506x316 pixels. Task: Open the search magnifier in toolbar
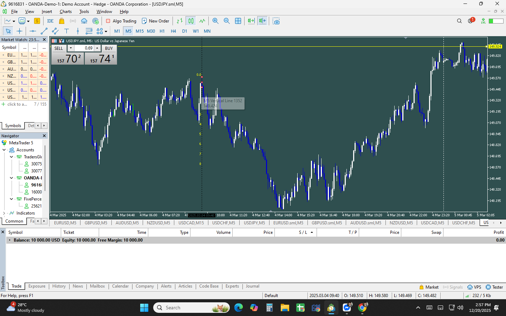(x=459, y=21)
